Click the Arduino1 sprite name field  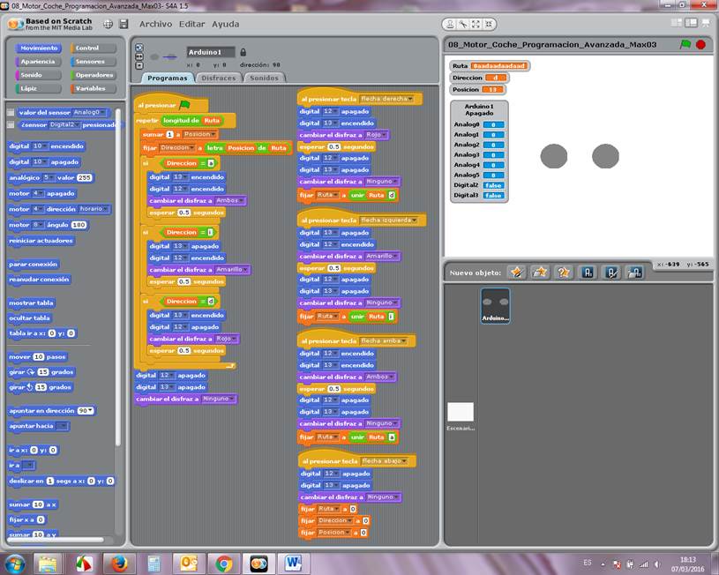211,52
